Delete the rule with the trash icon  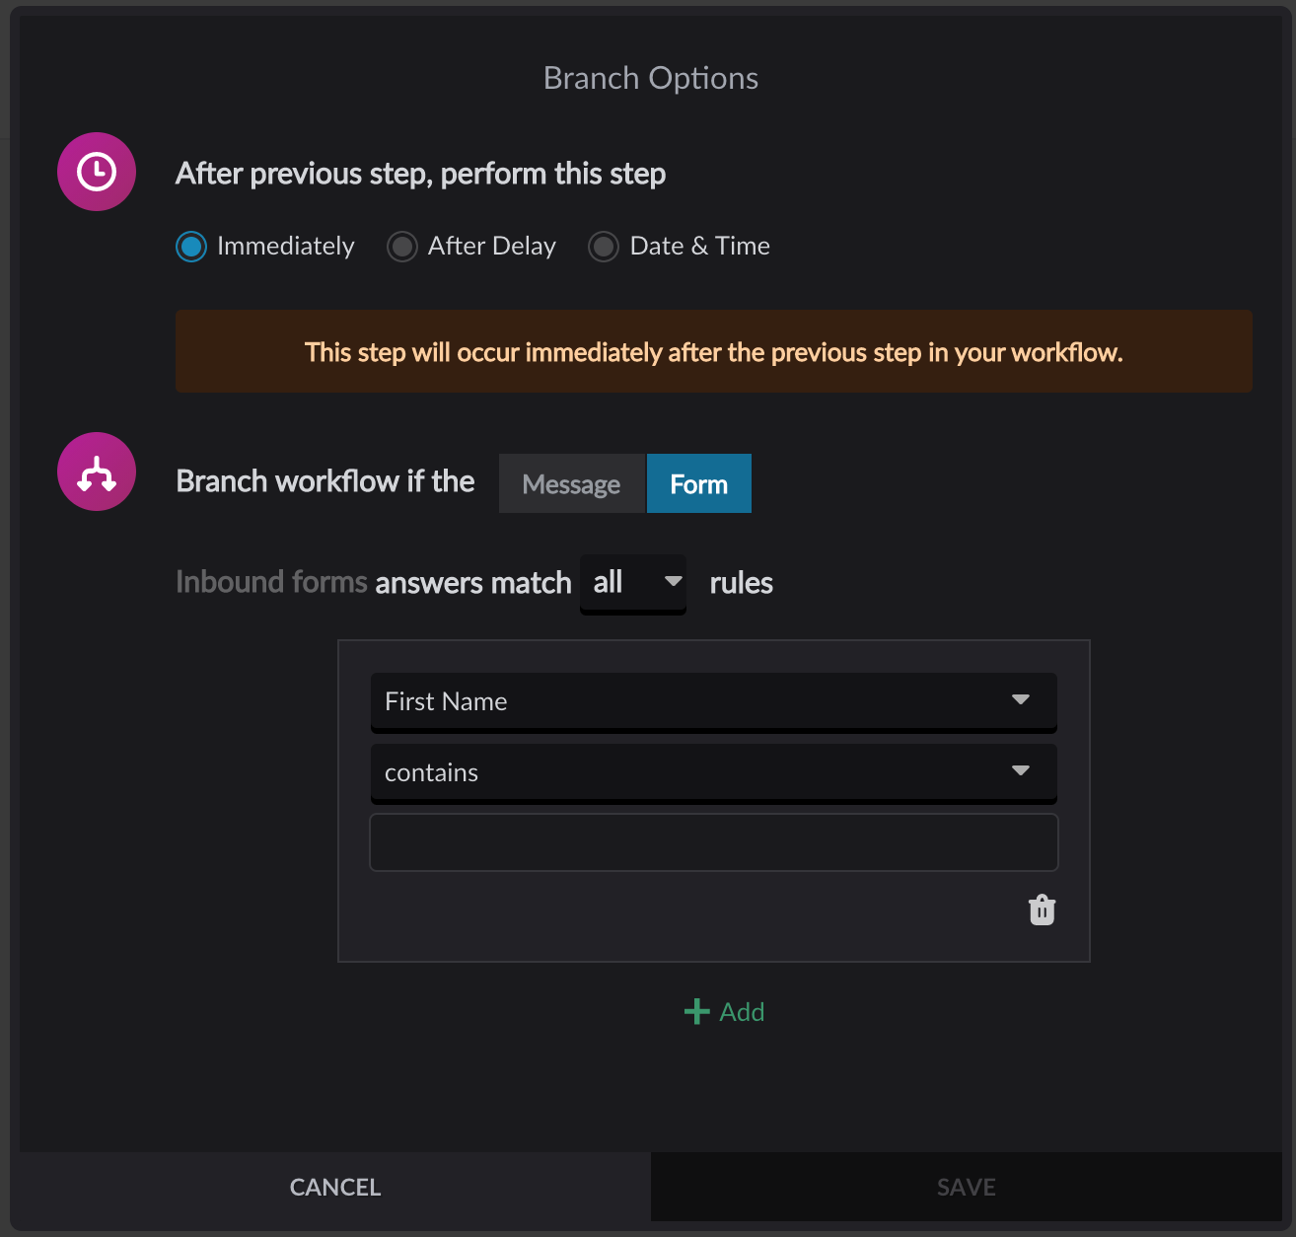coord(1042,910)
